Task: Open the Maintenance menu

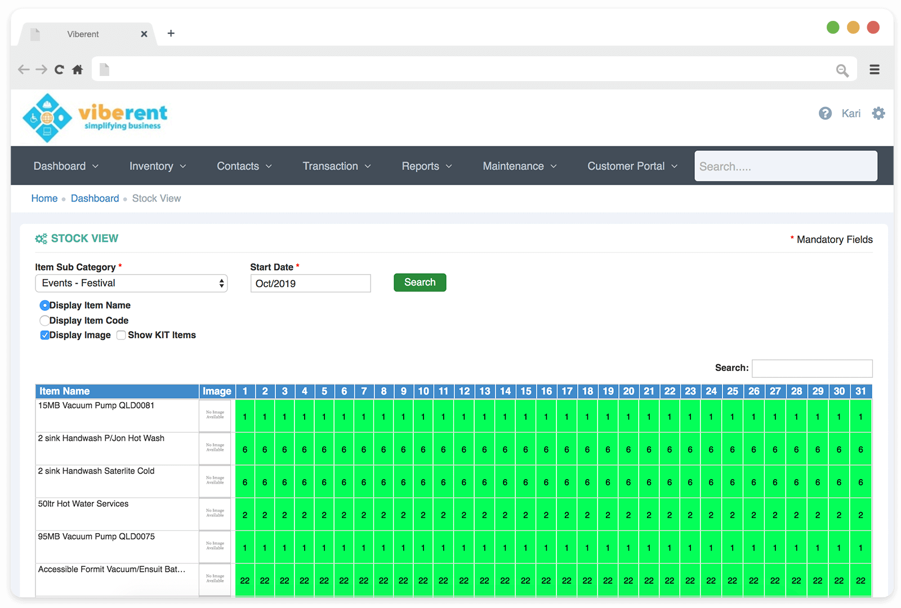Action: click(x=519, y=166)
